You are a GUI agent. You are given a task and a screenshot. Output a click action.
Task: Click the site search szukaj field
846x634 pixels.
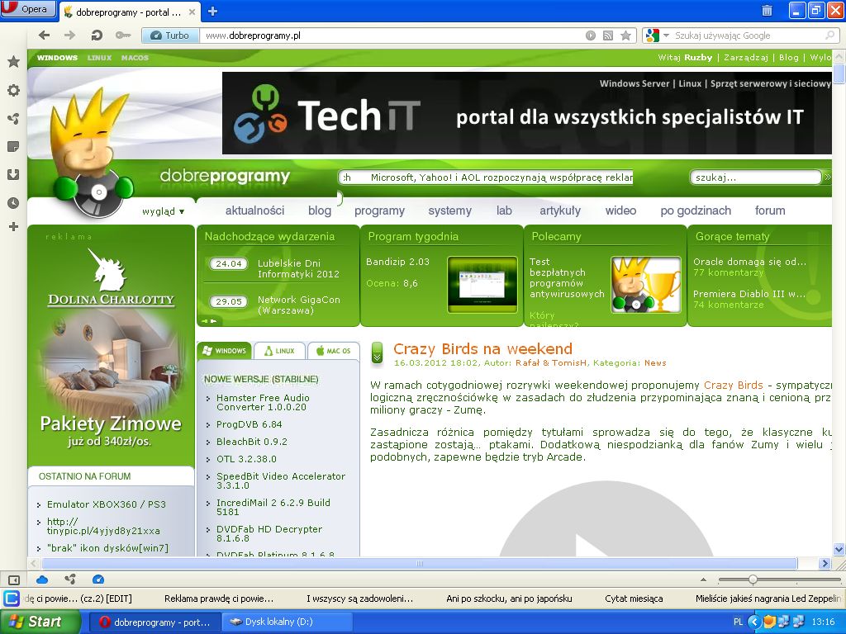point(755,177)
